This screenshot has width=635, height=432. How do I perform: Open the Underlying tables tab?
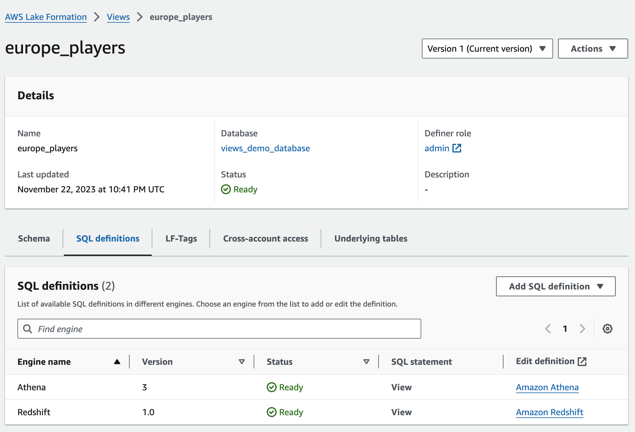370,238
